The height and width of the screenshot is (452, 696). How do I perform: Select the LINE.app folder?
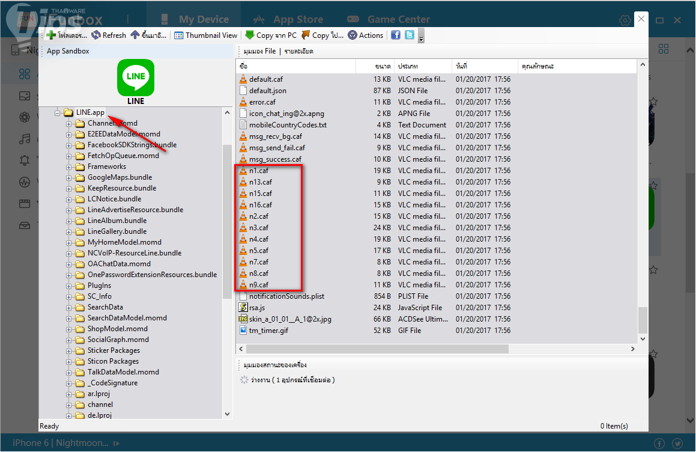[90, 112]
